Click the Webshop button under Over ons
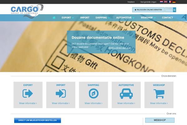The image size is (187, 125). 160,120
